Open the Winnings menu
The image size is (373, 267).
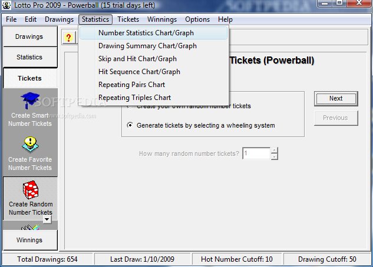(162, 19)
